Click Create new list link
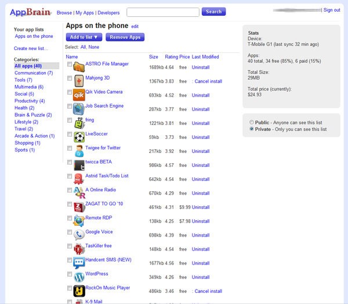Image resolution: width=348 pixels, height=304 pixels. pos(31,48)
